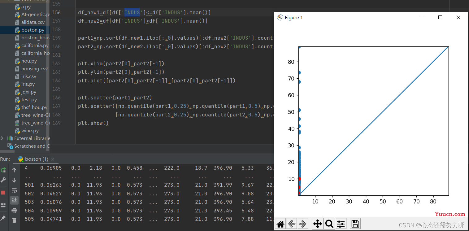Screen dimensions: 469x231
Task: Open the AI-genetic.py file
Action: pos(35,15)
